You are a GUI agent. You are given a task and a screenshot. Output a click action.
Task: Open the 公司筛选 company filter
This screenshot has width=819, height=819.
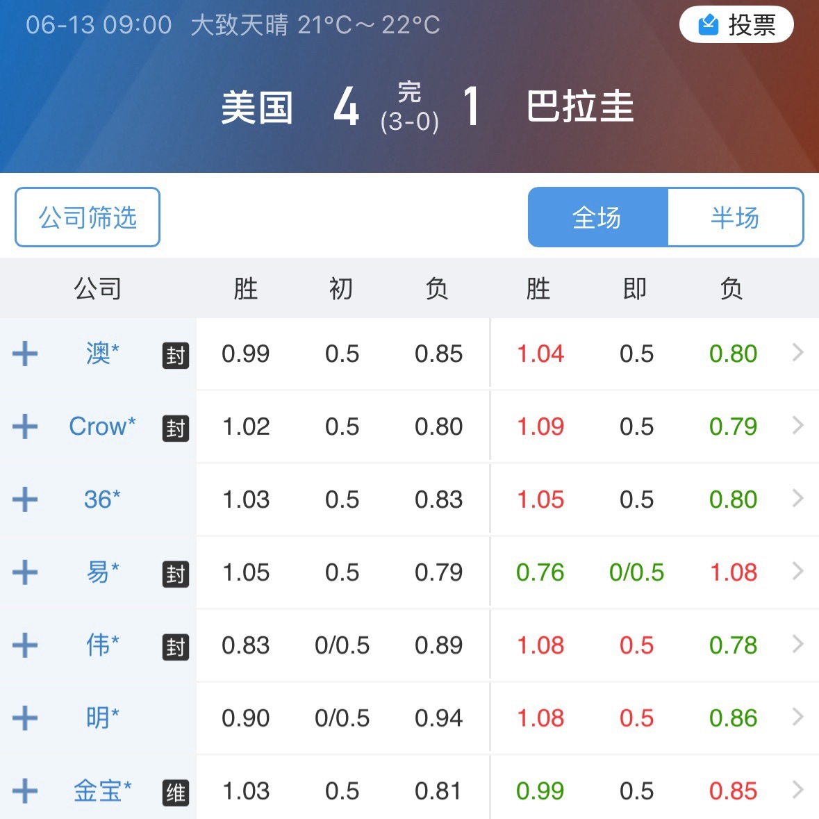88,217
